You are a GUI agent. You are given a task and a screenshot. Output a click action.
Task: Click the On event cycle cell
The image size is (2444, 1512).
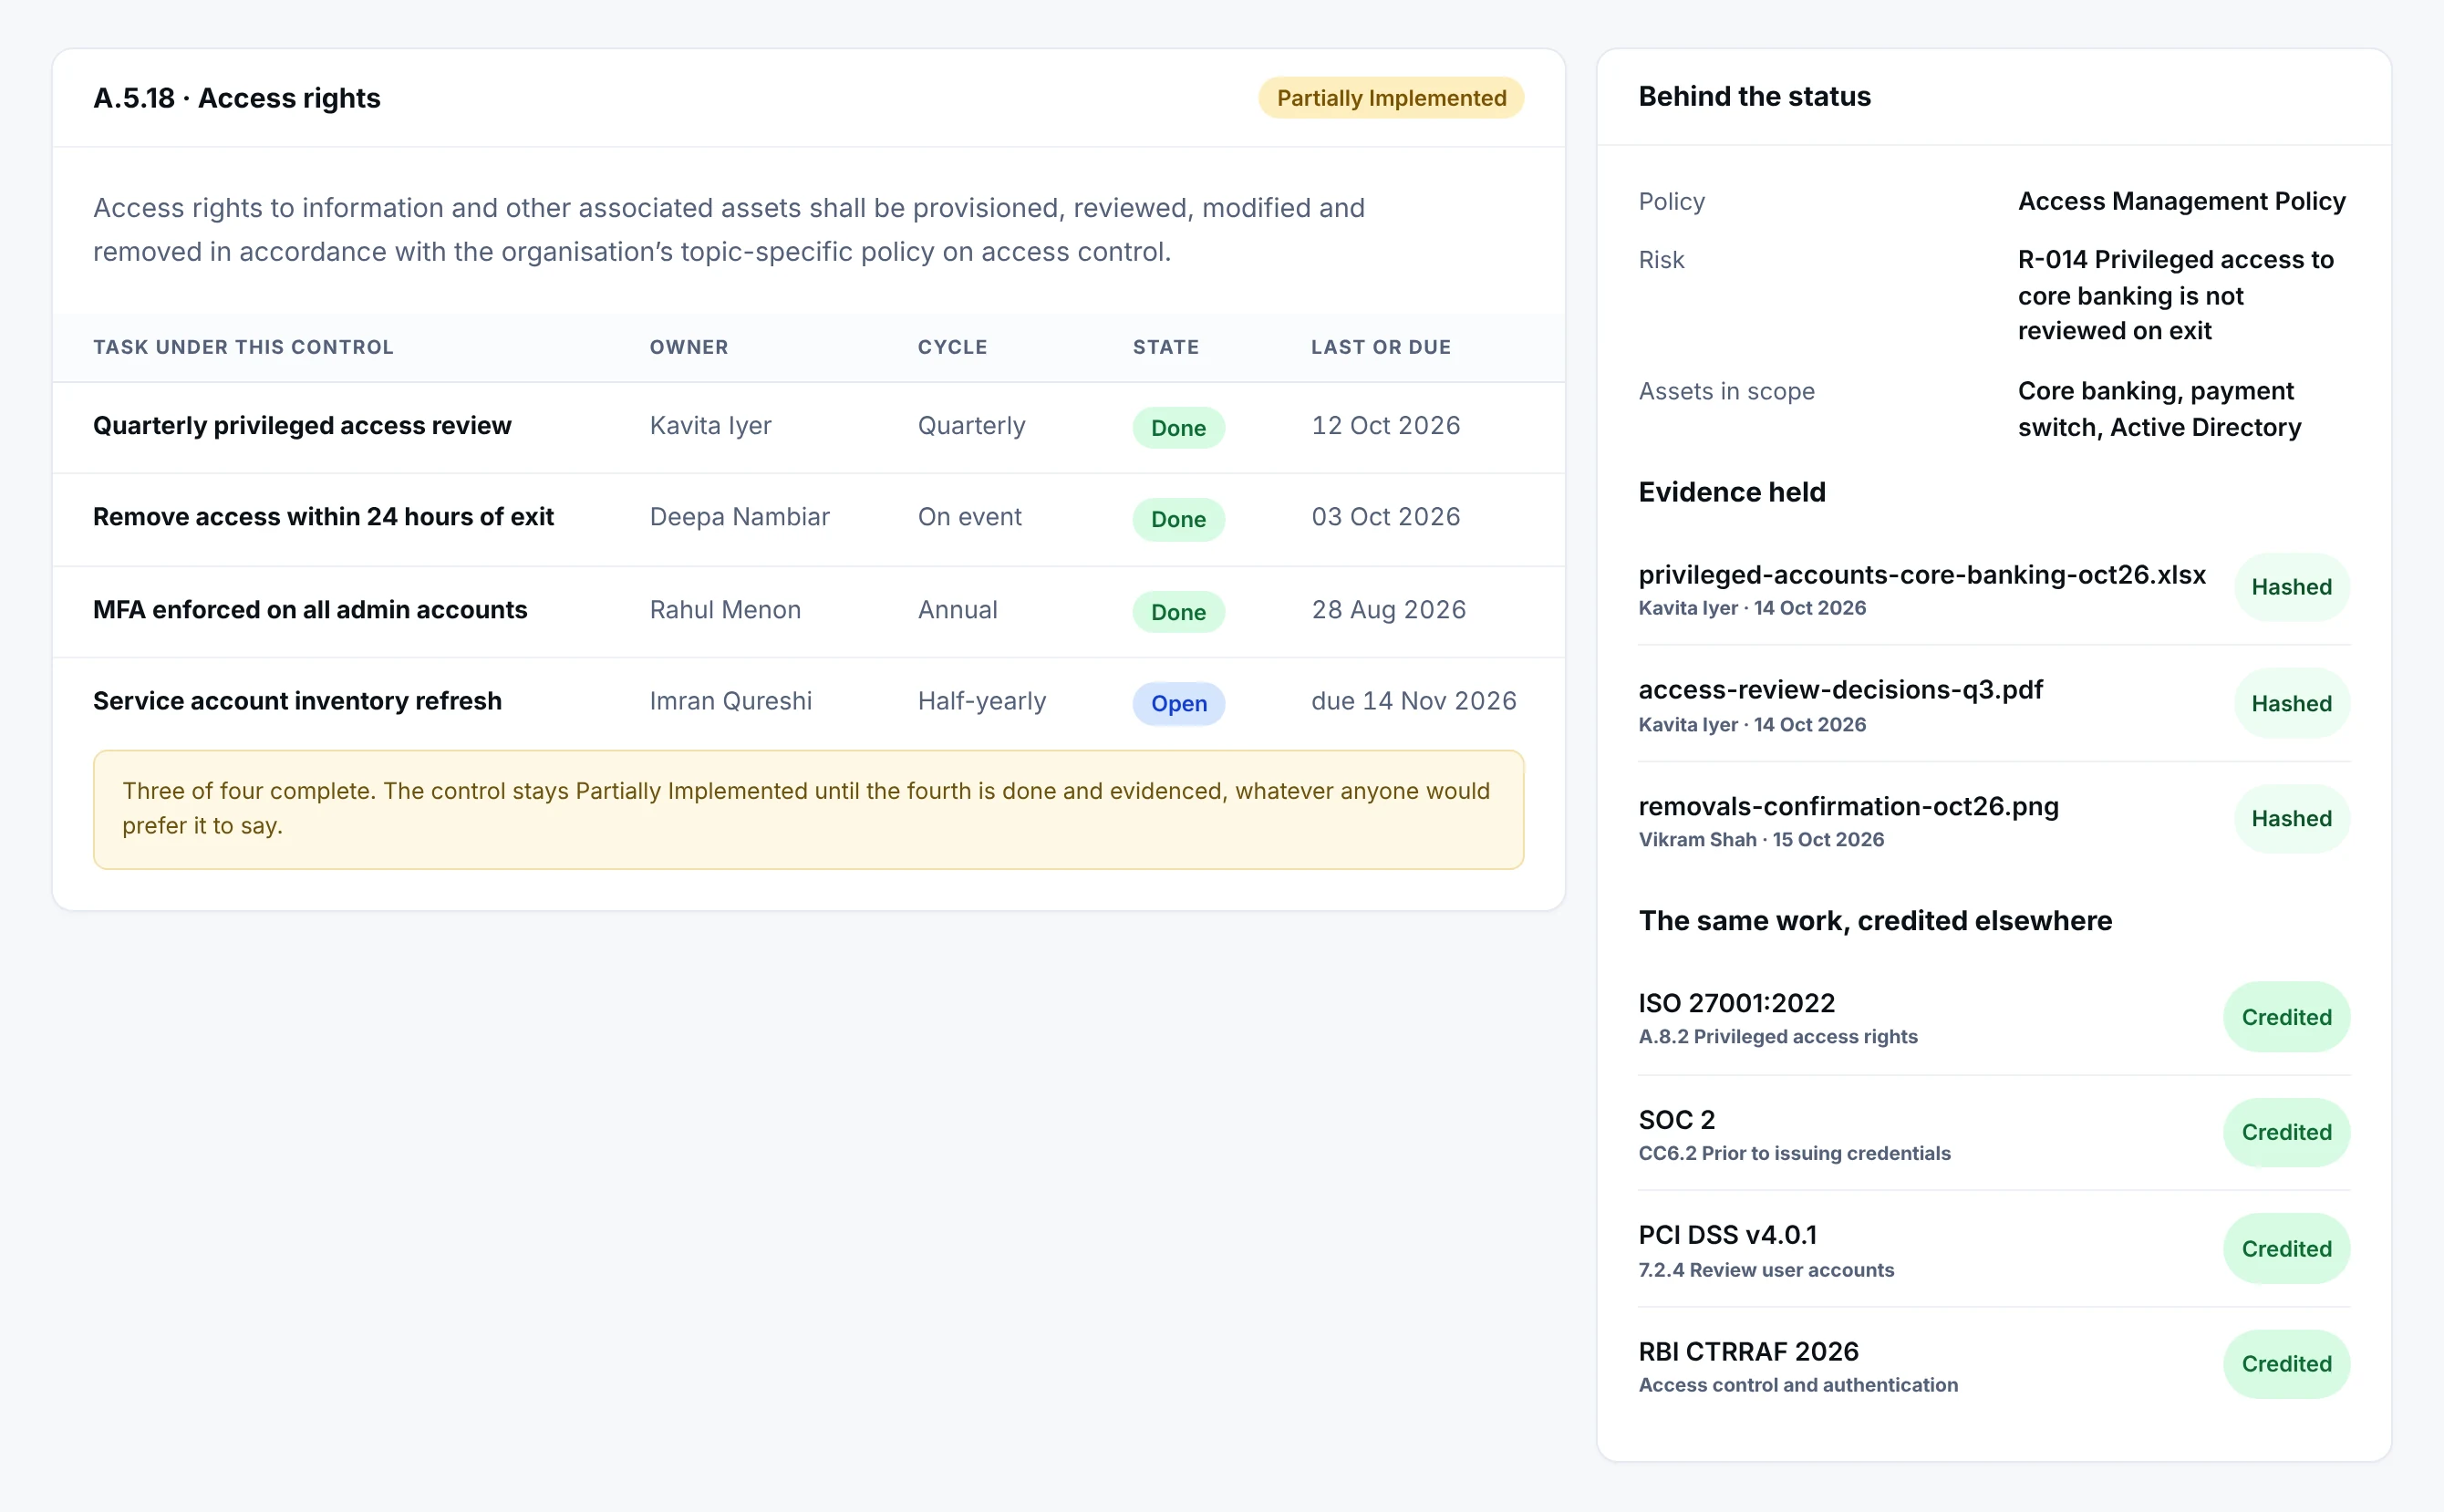[969, 517]
